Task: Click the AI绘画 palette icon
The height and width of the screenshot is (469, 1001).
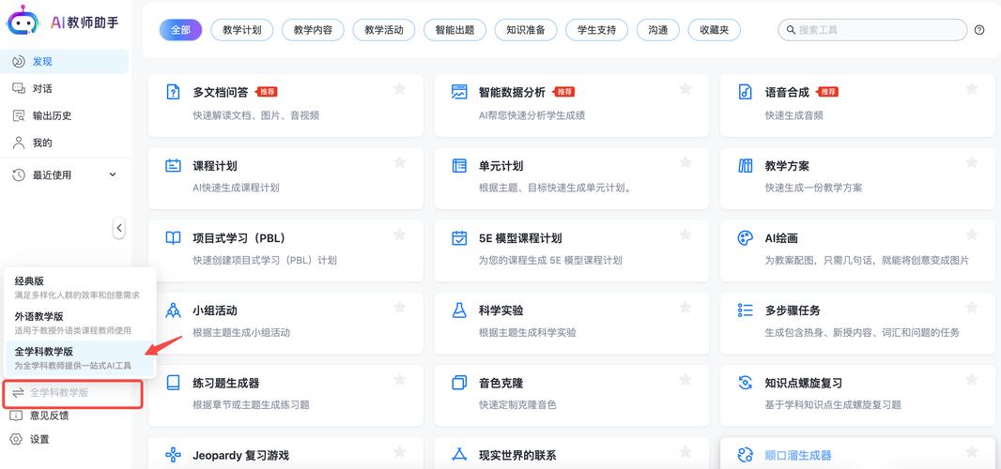Action: pyautogui.click(x=745, y=238)
